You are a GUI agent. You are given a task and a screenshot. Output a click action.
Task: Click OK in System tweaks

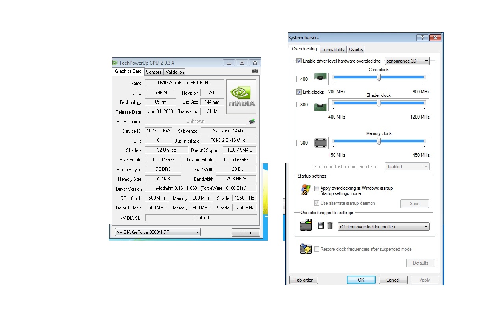click(361, 280)
